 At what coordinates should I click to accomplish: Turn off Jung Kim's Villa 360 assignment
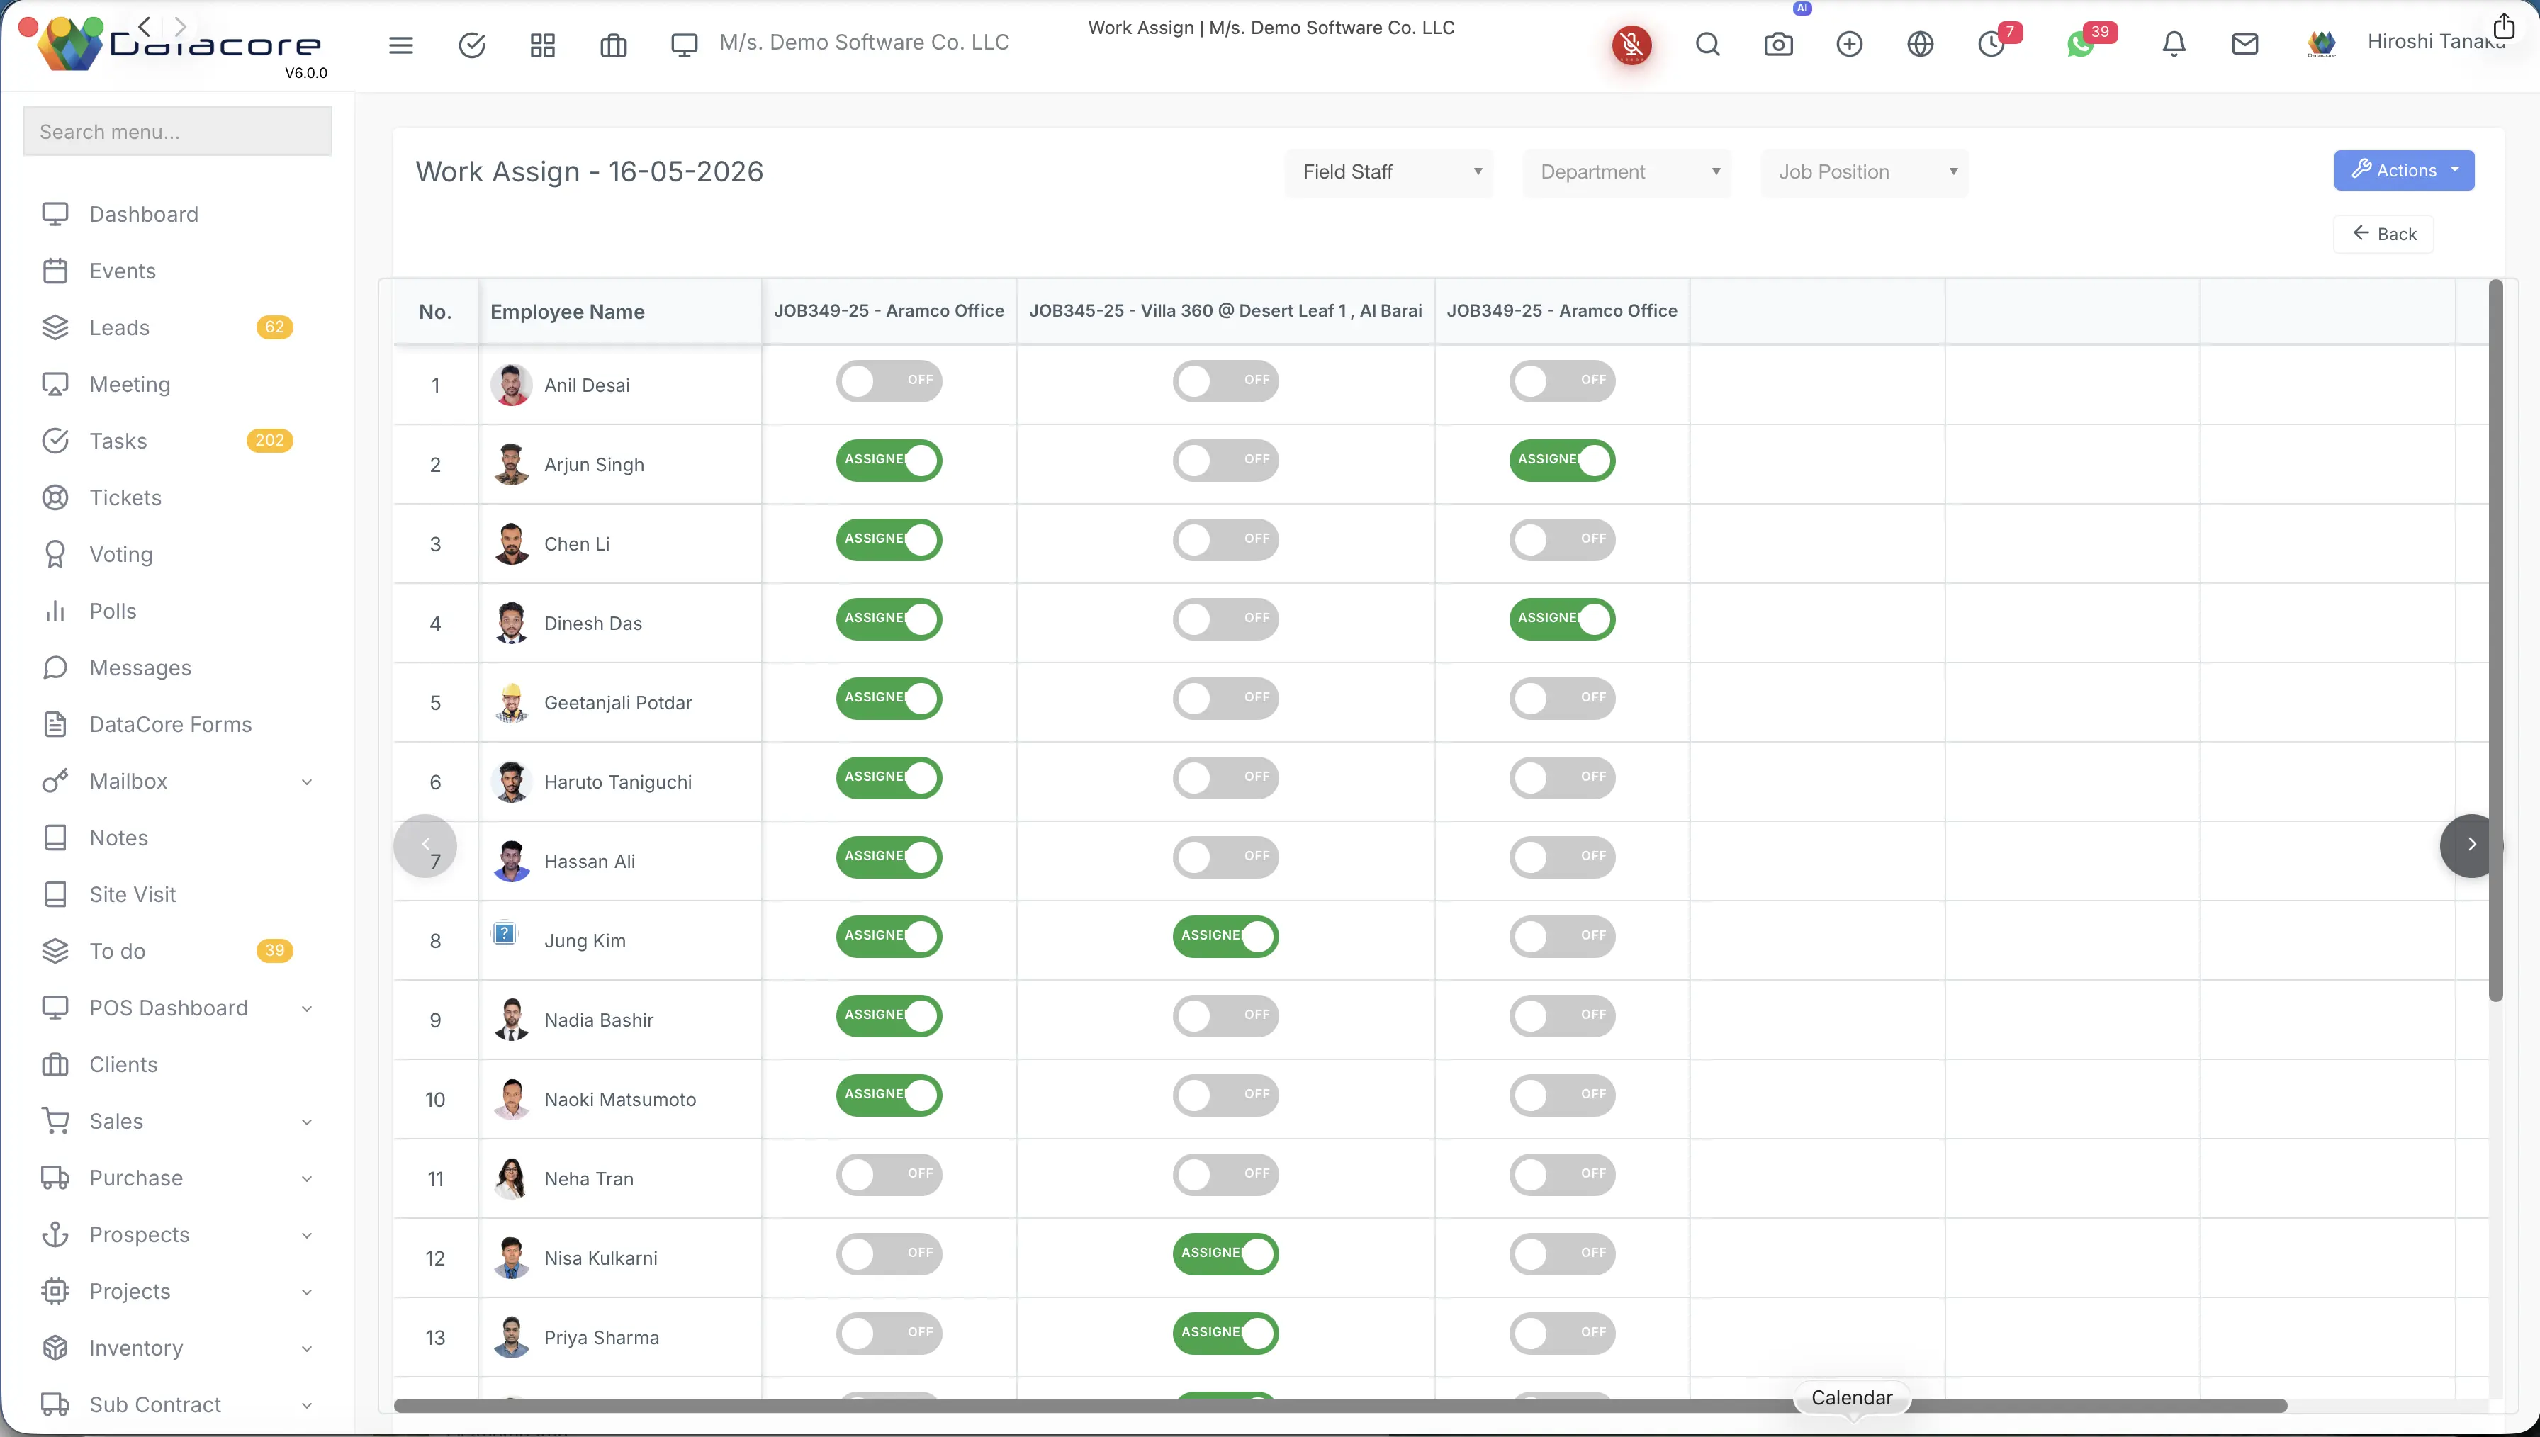click(x=1225, y=937)
